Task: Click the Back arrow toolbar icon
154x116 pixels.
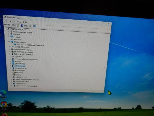Action: tap(5, 25)
